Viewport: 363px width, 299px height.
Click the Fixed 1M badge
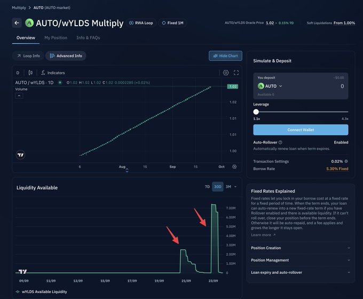click(172, 23)
